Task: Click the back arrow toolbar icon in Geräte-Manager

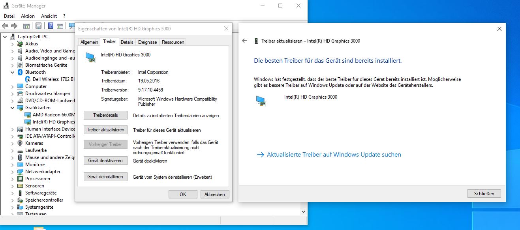Action: pos(5,26)
